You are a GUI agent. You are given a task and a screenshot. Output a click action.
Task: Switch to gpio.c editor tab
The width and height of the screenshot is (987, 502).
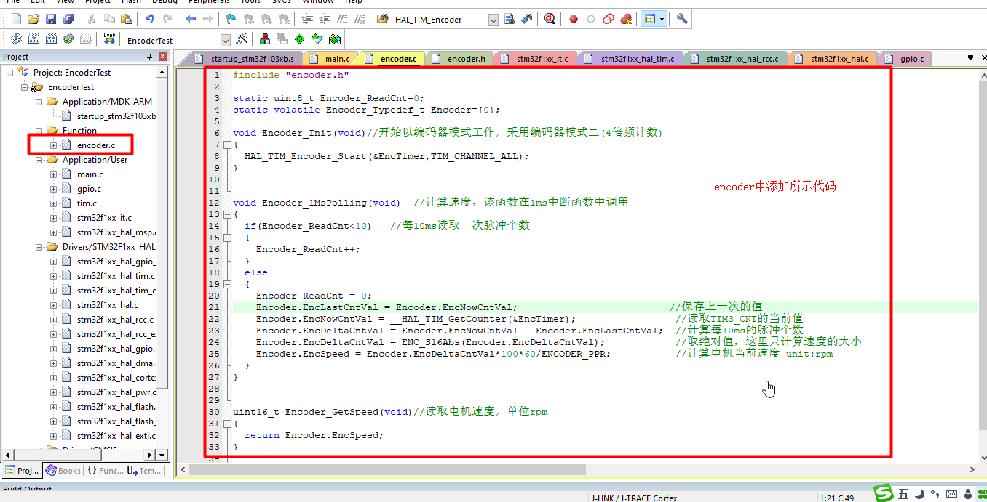[905, 59]
